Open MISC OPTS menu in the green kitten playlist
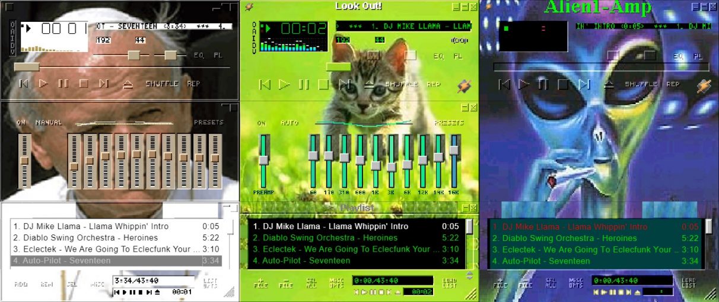This screenshot has width=719, height=302. (x=336, y=282)
